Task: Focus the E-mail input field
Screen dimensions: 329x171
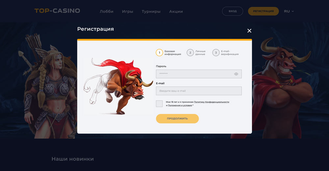Action: pyautogui.click(x=199, y=91)
